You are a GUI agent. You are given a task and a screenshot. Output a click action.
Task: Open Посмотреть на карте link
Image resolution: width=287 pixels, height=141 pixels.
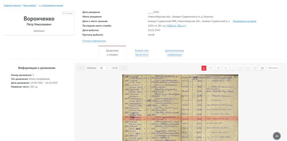(x=244, y=21)
